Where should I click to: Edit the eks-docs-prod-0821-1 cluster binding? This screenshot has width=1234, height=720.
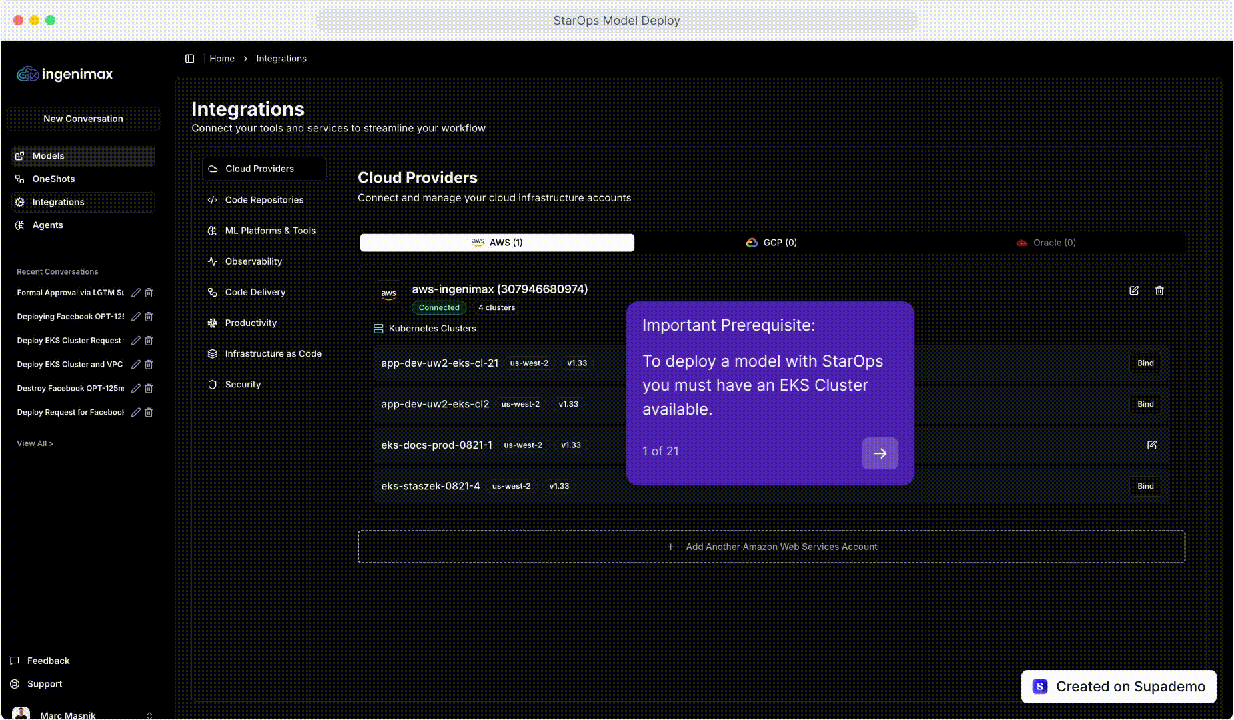click(1152, 445)
